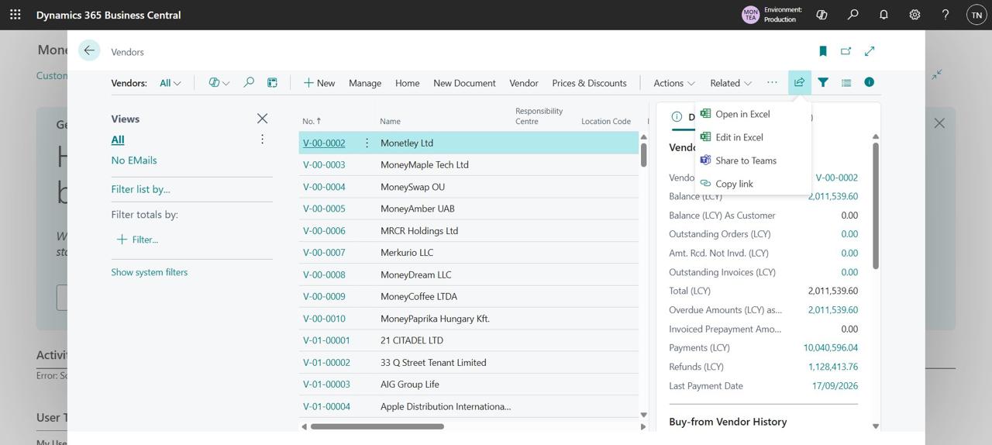Expand the Vendors All views dropdown
The width and height of the screenshot is (992, 445).
point(170,83)
